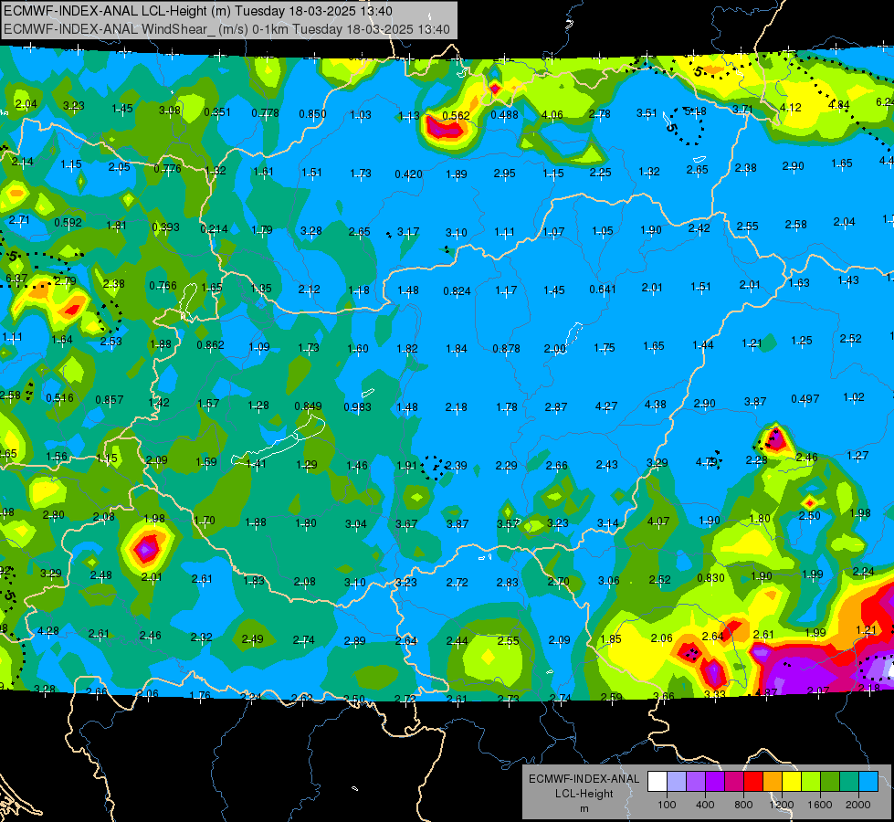Click the 800 label on the legend scale
The image size is (894, 822).
[x=743, y=805]
